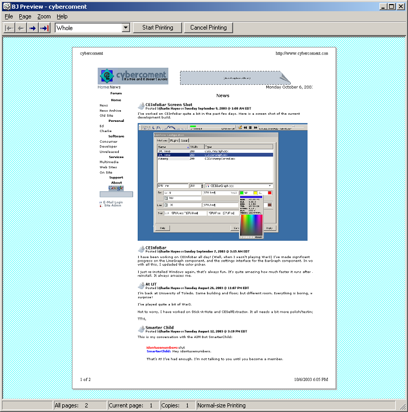Close the BJ Preview window
The width and height of the screenshot is (408, 412).
400,6
